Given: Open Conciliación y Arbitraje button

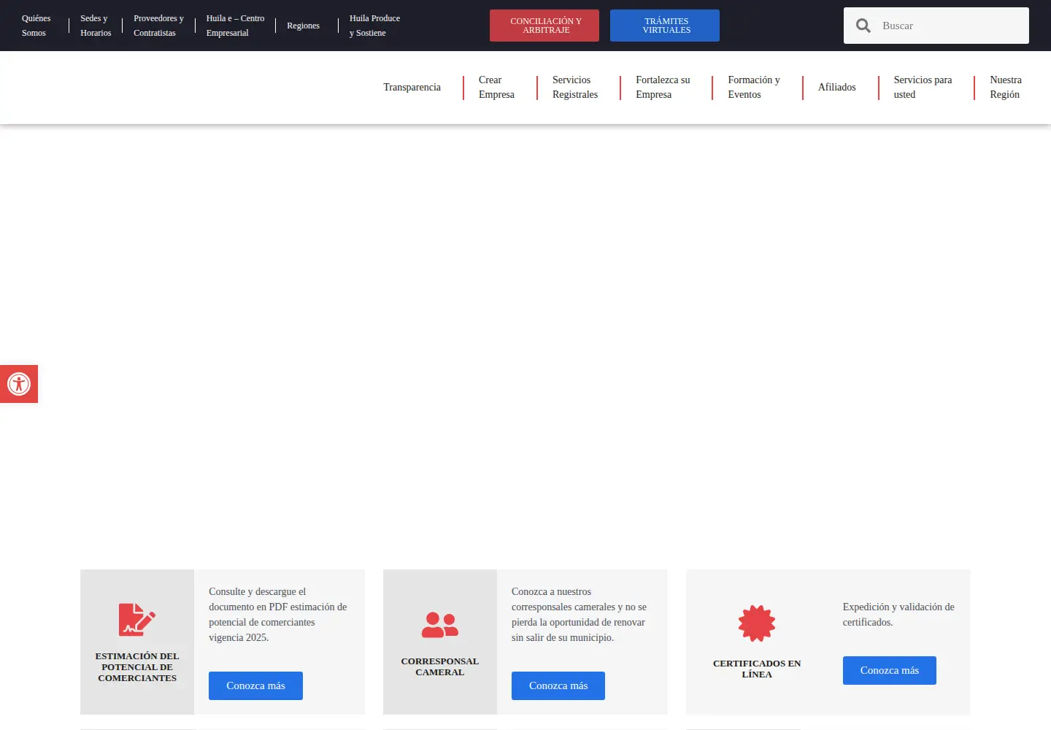Looking at the screenshot, I should coord(544,26).
